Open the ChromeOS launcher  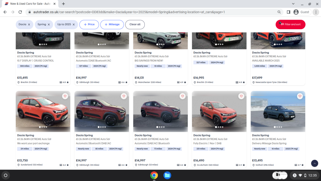[x=6, y=176]
